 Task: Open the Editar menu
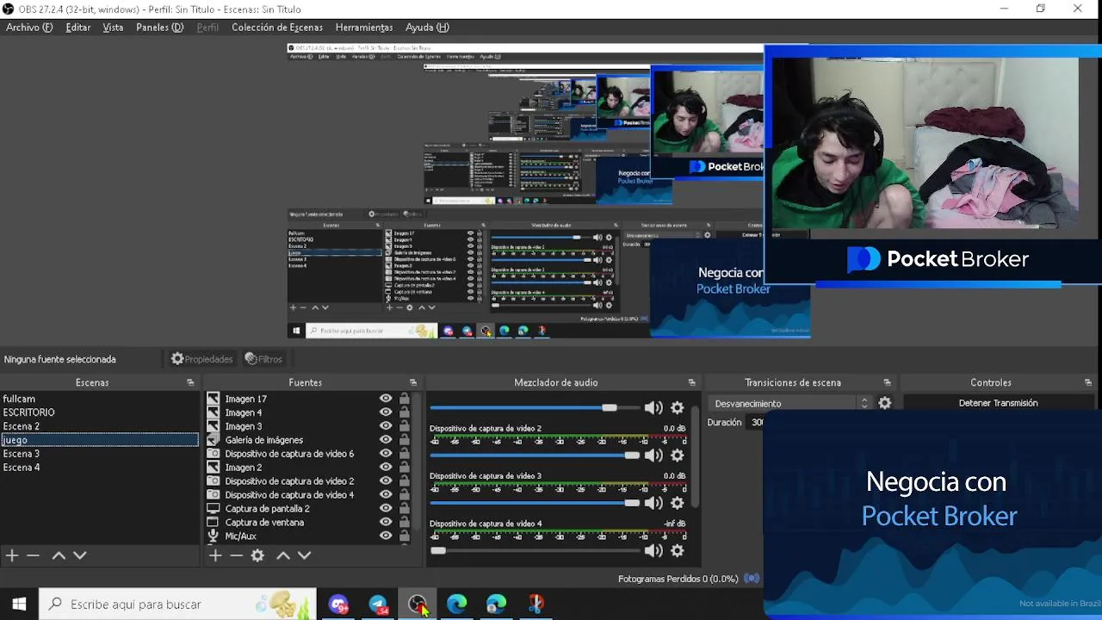click(77, 28)
